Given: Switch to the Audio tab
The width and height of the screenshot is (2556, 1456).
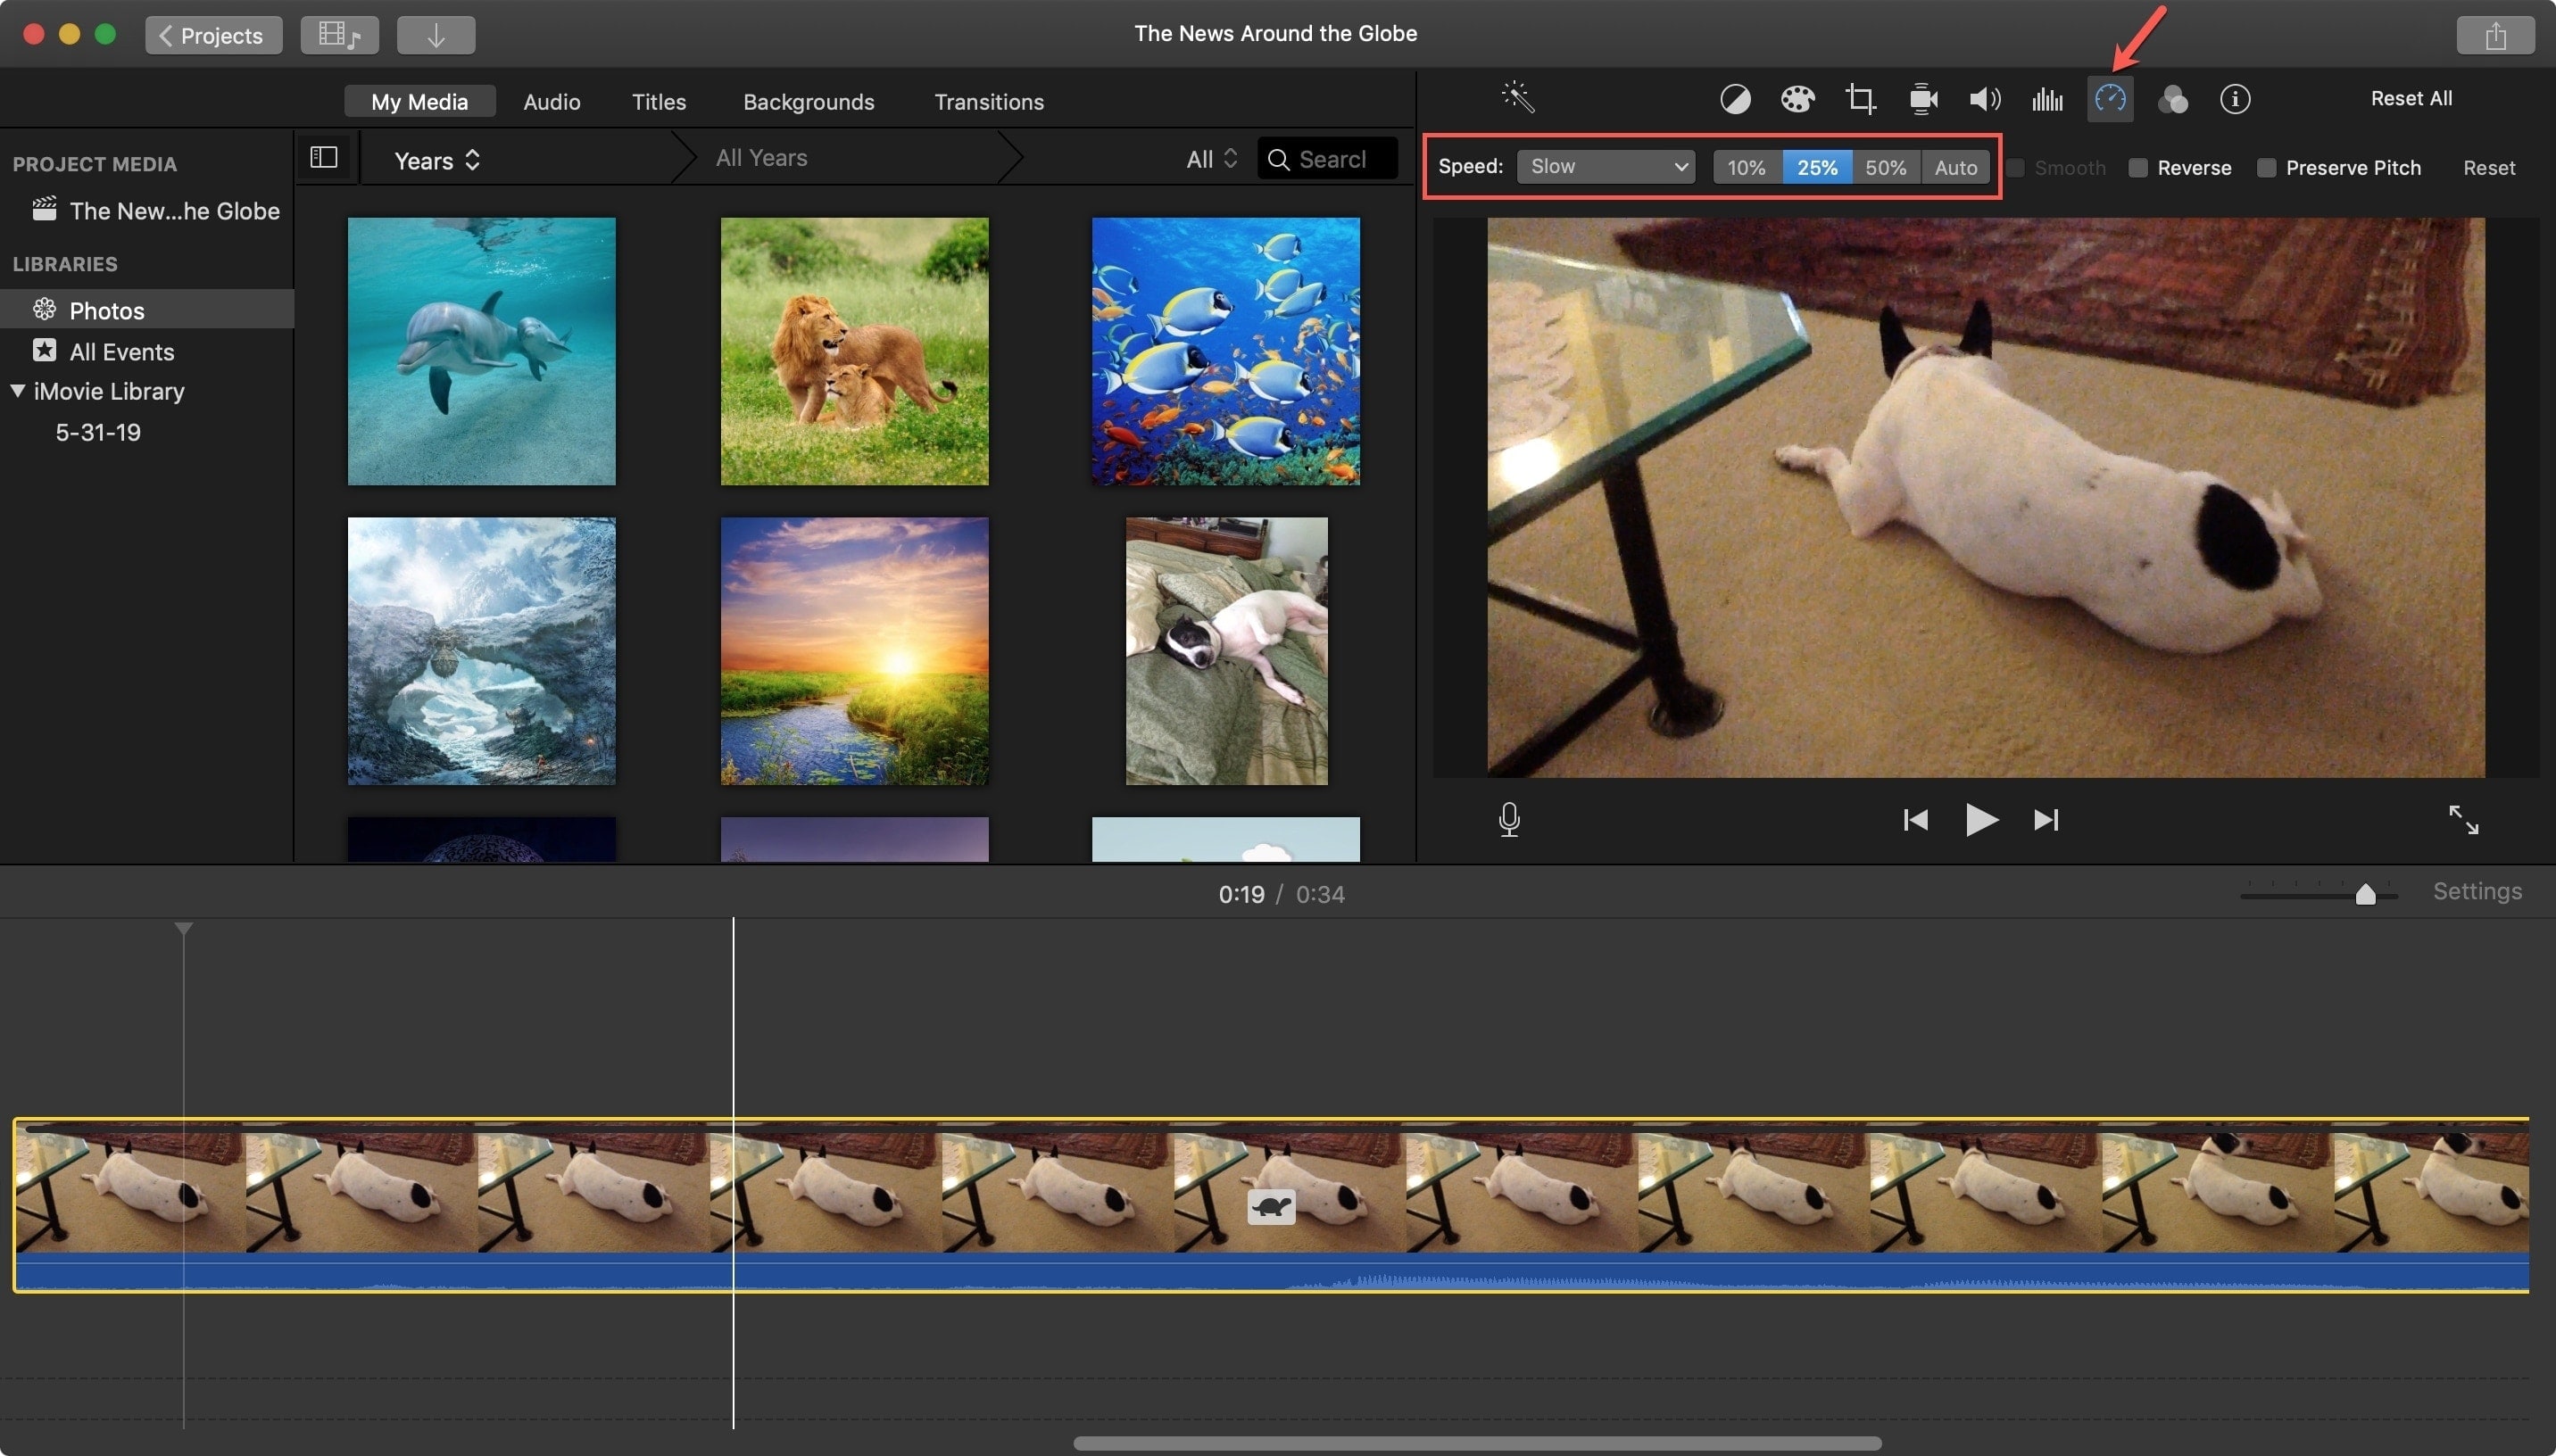Looking at the screenshot, I should pyautogui.click(x=550, y=100).
